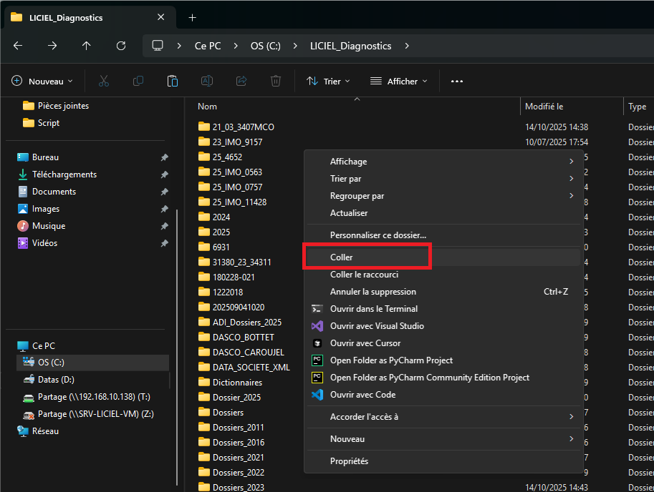
Task: Go up one folder level arrow
Action: click(x=87, y=46)
